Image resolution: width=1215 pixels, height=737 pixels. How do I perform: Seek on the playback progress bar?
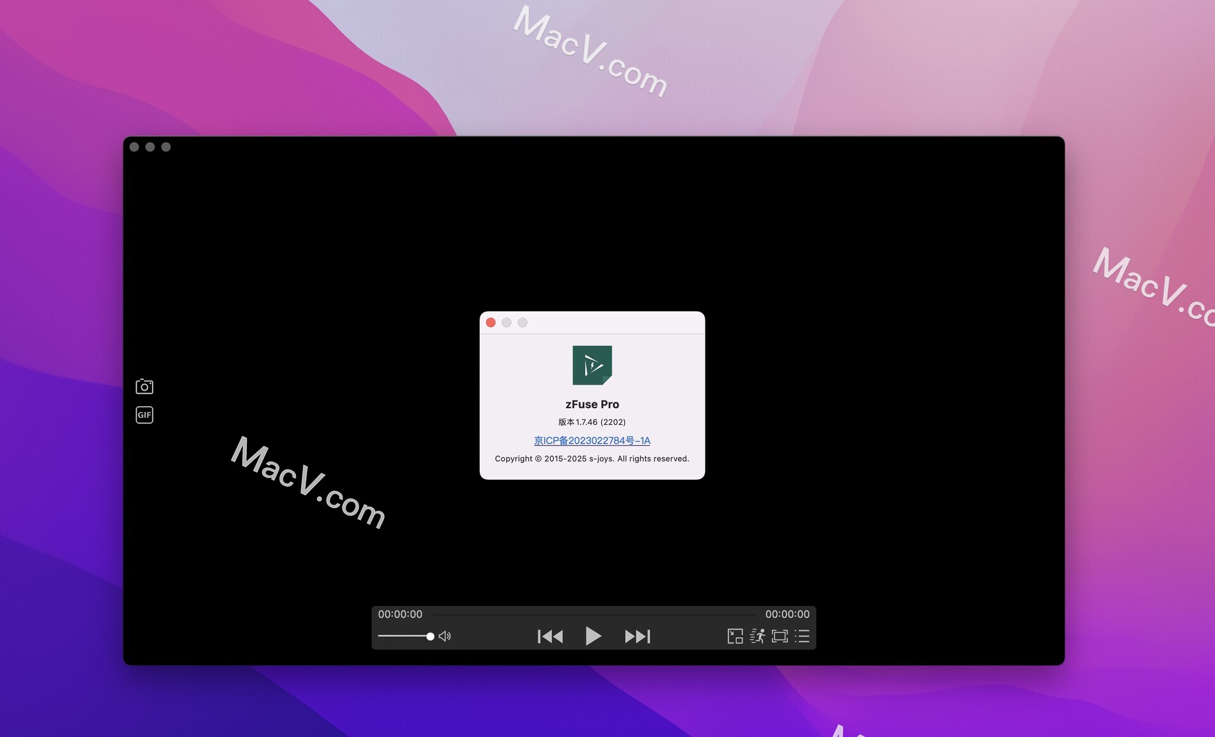pos(594,614)
